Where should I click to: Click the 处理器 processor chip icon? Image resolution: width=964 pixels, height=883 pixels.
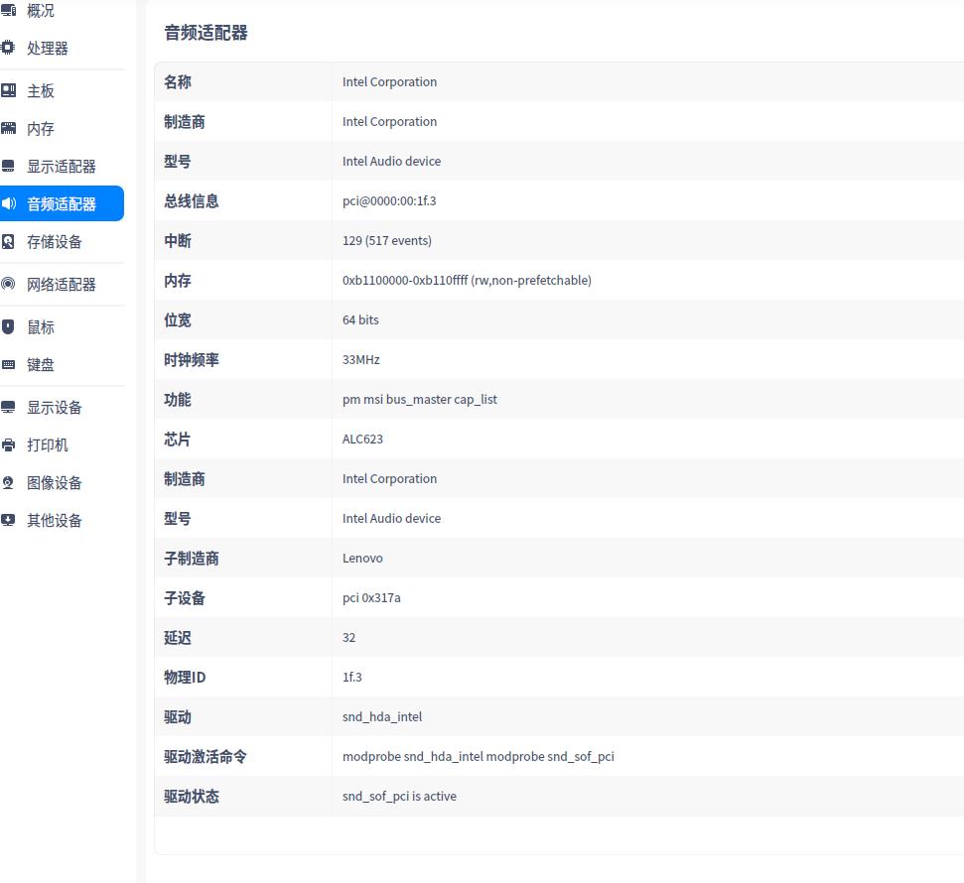coord(8,48)
